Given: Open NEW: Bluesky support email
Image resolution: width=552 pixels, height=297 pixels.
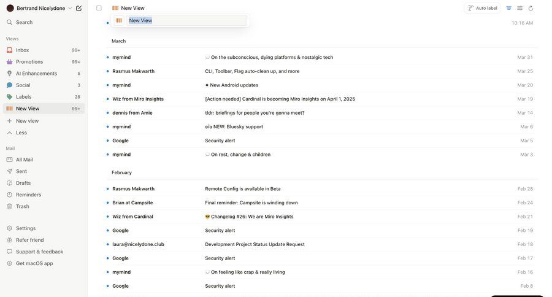Looking at the screenshot, I should pyautogui.click(x=321, y=126).
